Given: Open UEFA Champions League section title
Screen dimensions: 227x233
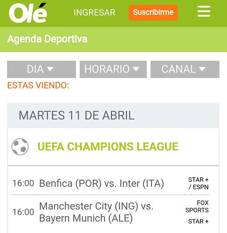Looking at the screenshot, I should tap(108, 147).
